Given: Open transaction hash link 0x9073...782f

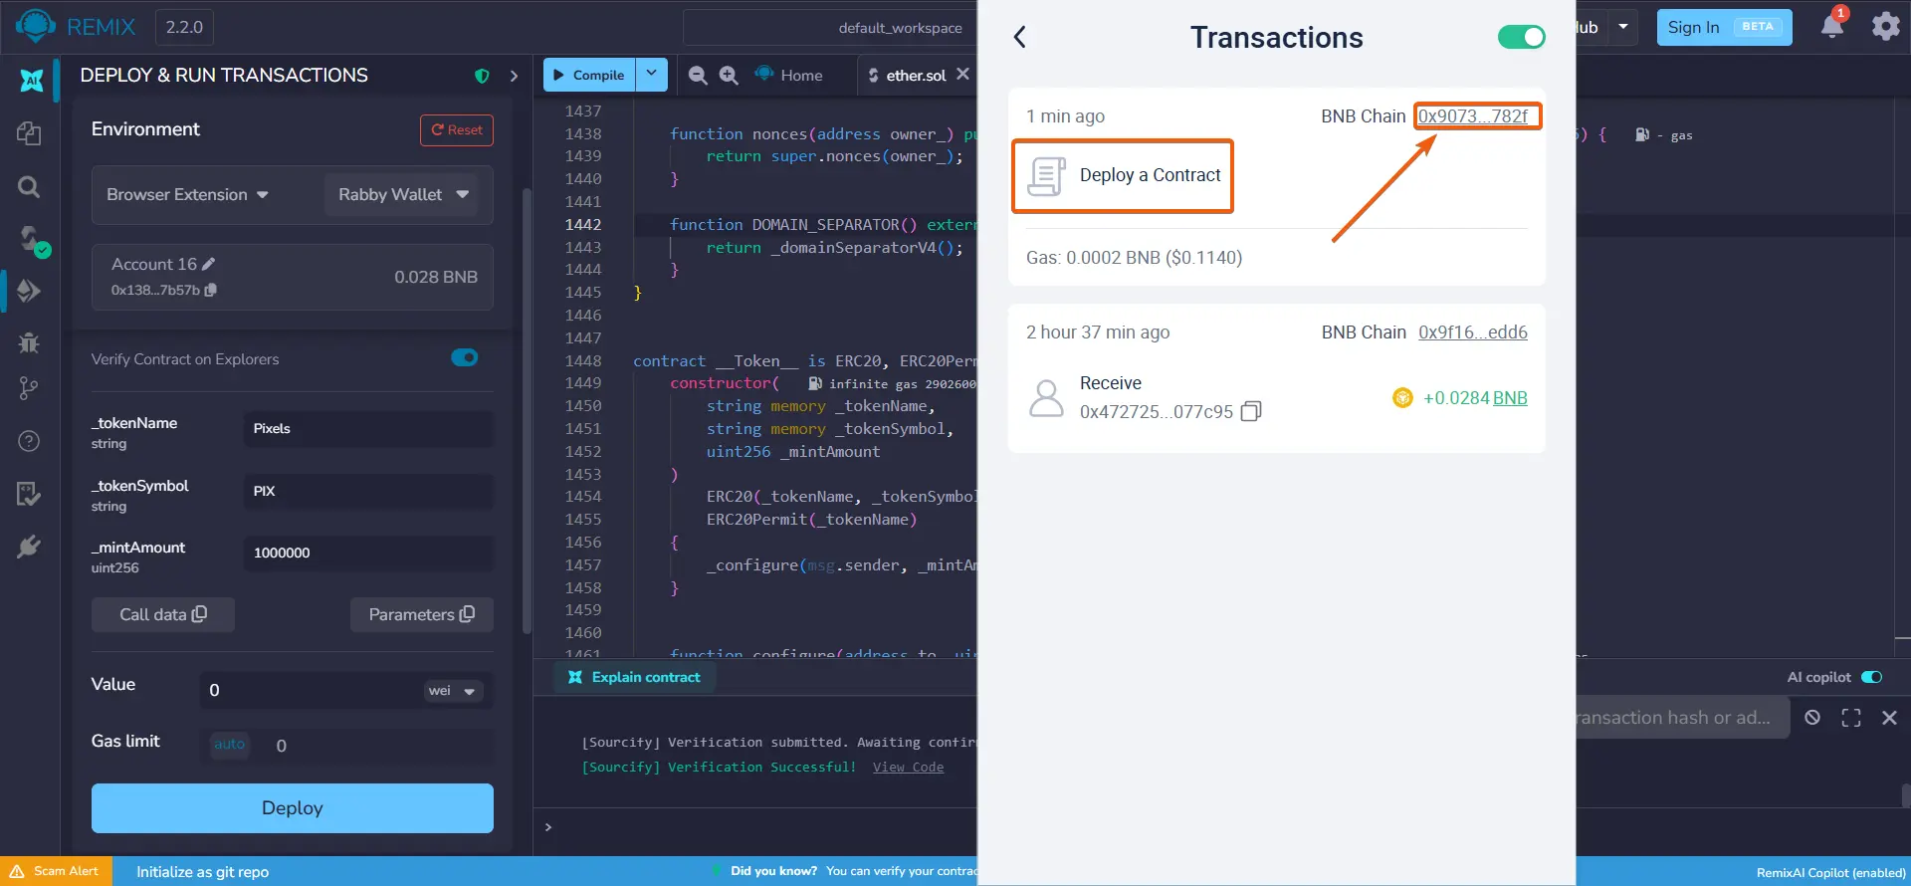Looking at the screenshot, I should point(1473,115).
